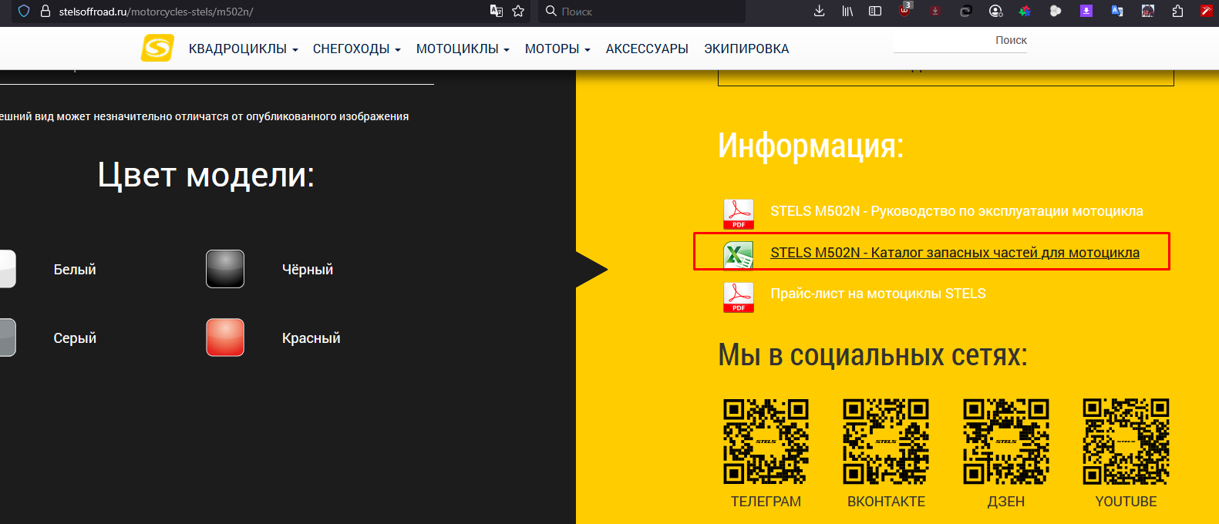The height and width of the screenshot is (524, 1219).
Task: Open the ЭКИПИРОВКА menu item
Action: coord(746,49)
